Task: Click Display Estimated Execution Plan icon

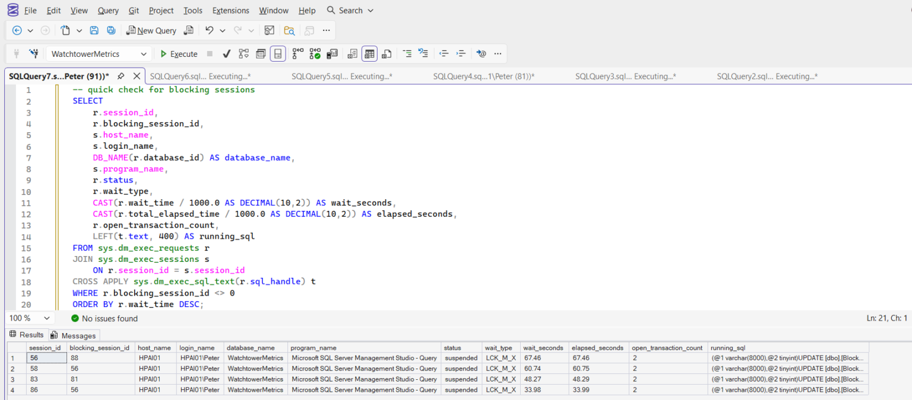Action: 243,54
